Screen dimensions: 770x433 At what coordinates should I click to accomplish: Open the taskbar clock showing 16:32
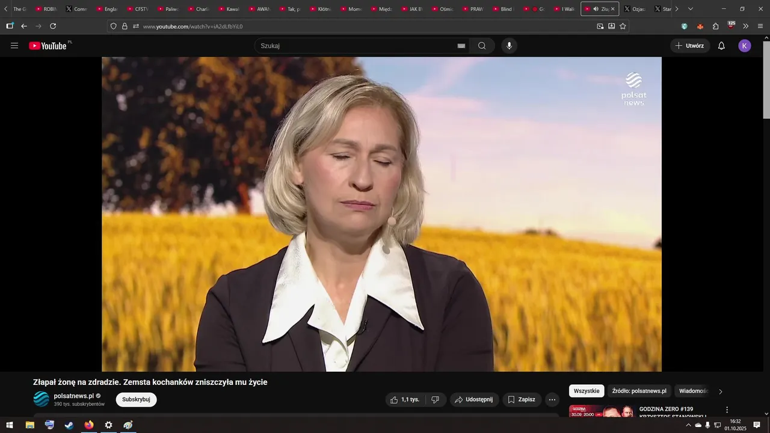tap(735, 425)
